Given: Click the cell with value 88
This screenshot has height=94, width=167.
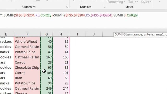Looking at the screenshot, I should coord(61,68).
